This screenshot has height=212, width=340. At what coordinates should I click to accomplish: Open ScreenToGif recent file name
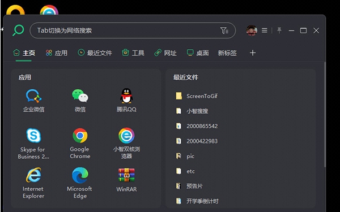(x=202, y=96)
